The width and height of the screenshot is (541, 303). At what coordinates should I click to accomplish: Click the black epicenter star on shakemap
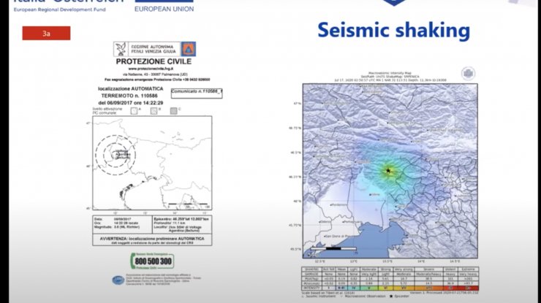[387, 170]
